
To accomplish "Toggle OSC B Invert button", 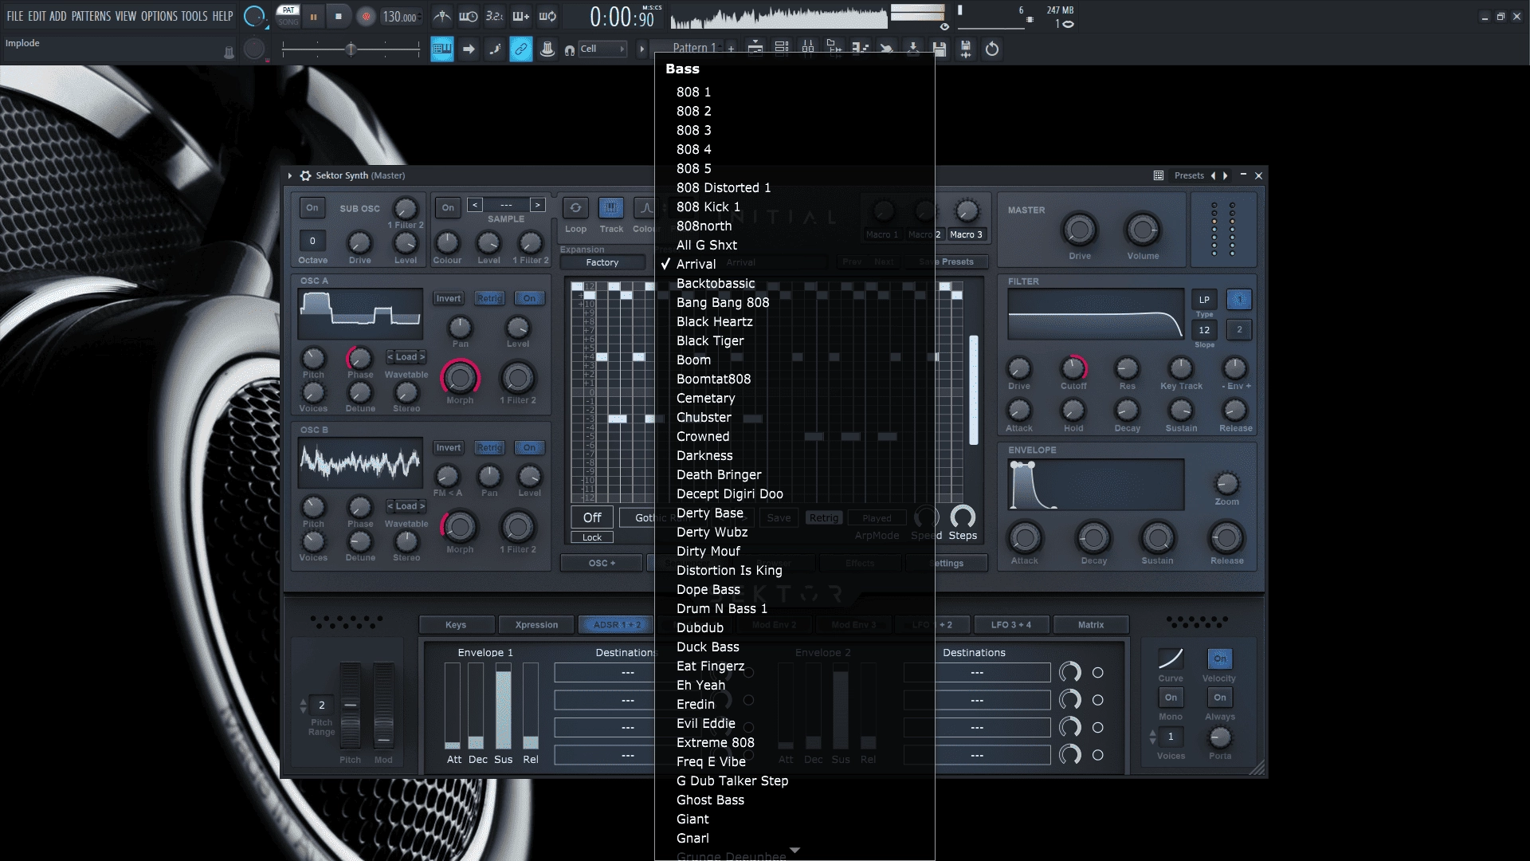I will (x=448, y=447).
